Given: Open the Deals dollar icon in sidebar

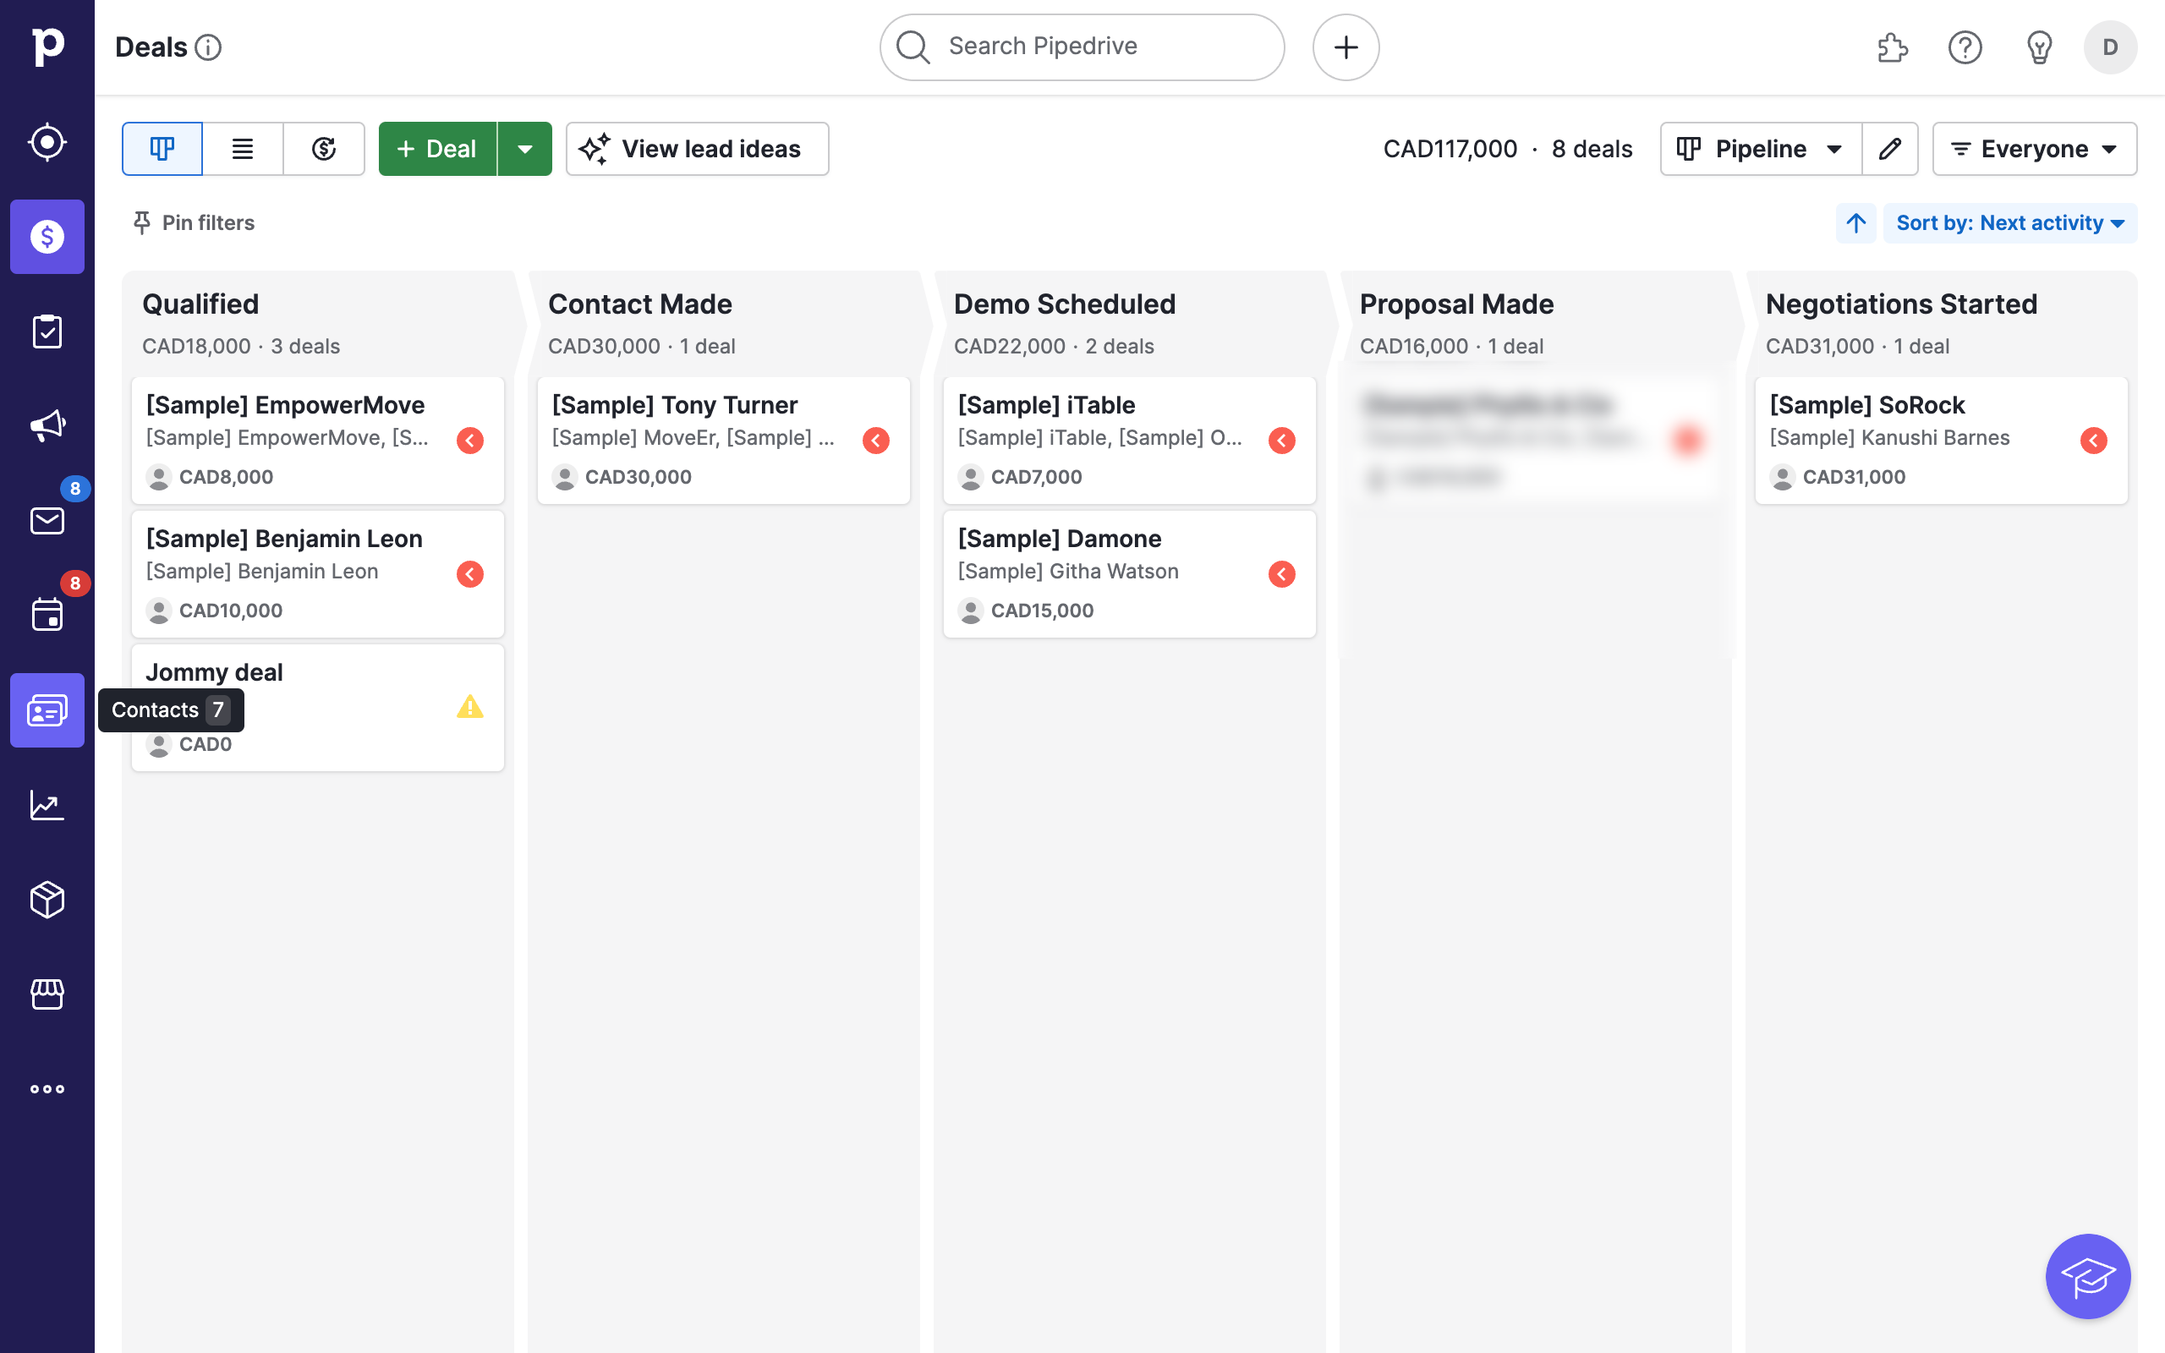Looking at the screenshot, I should pyautogui.click(x=47, y=237).
